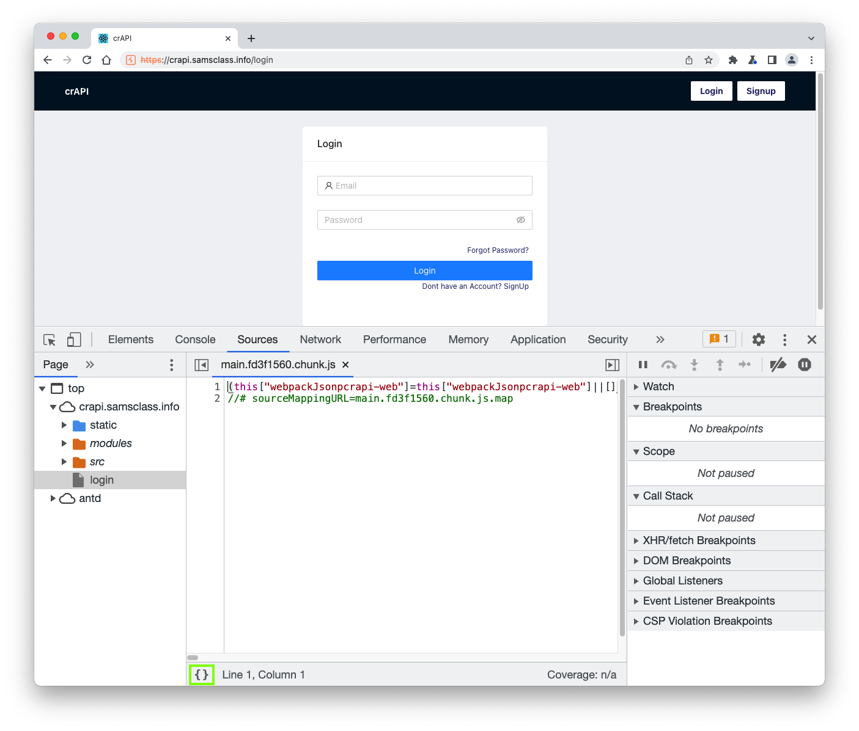
Task: Bookmark this page with the star
Action: pyautogui.click(x=709, y=60)
